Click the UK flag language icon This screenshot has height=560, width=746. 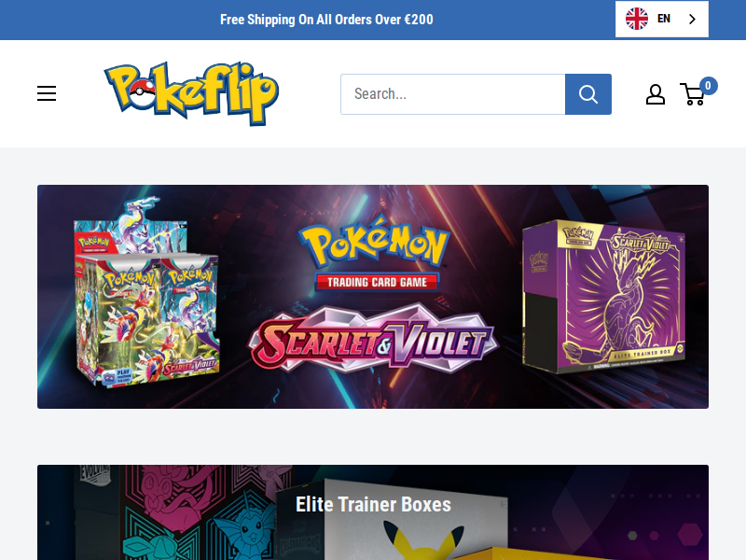(x=637, y=19)
